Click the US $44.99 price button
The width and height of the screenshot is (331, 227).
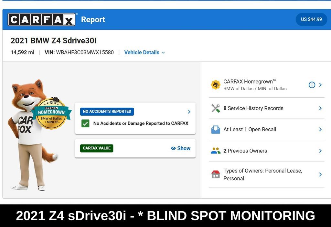tap(311, 19)
